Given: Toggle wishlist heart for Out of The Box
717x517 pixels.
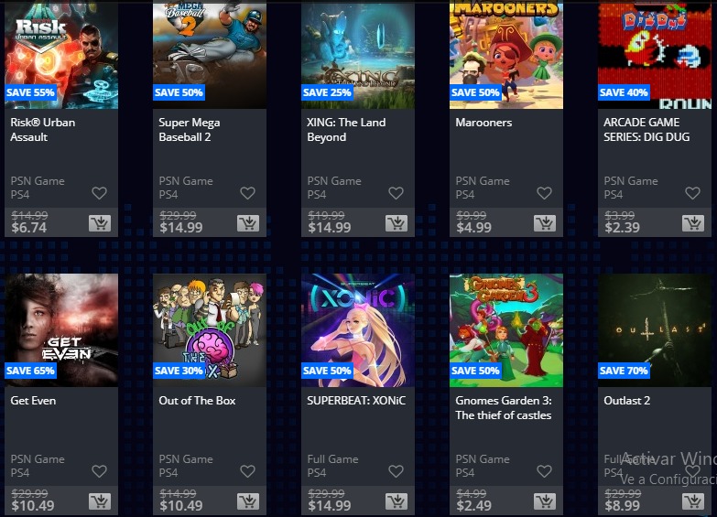Looking at the screenshot, I should point(247,471).
